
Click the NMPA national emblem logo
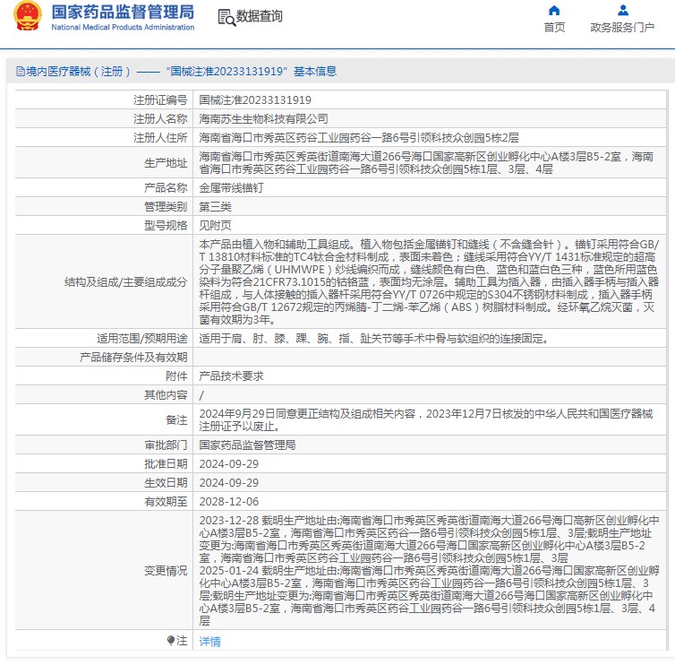coord(28,16)
